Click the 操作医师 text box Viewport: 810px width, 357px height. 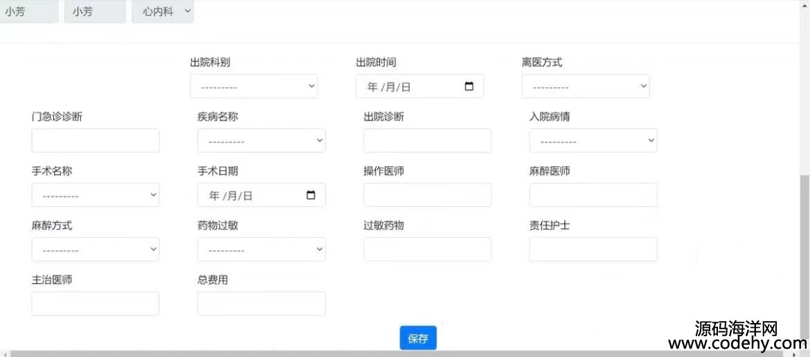pos(427,195)
